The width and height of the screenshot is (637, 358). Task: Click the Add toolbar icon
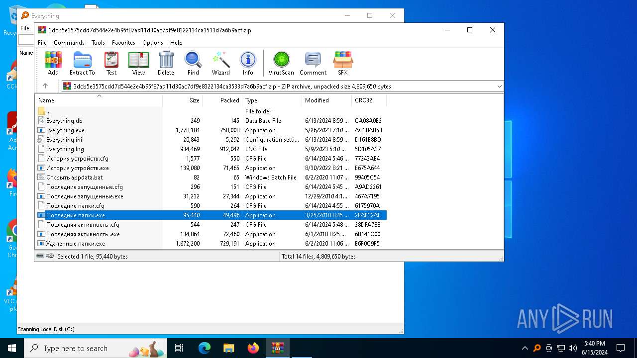point(53,63)
